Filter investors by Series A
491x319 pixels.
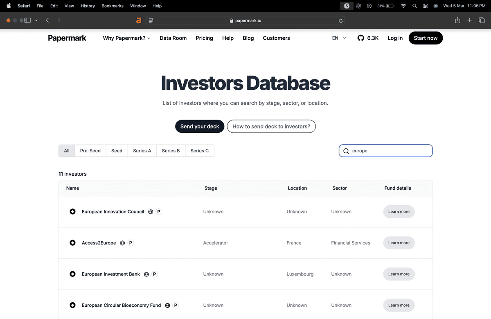pyautogui.click(x=142, y=151)
